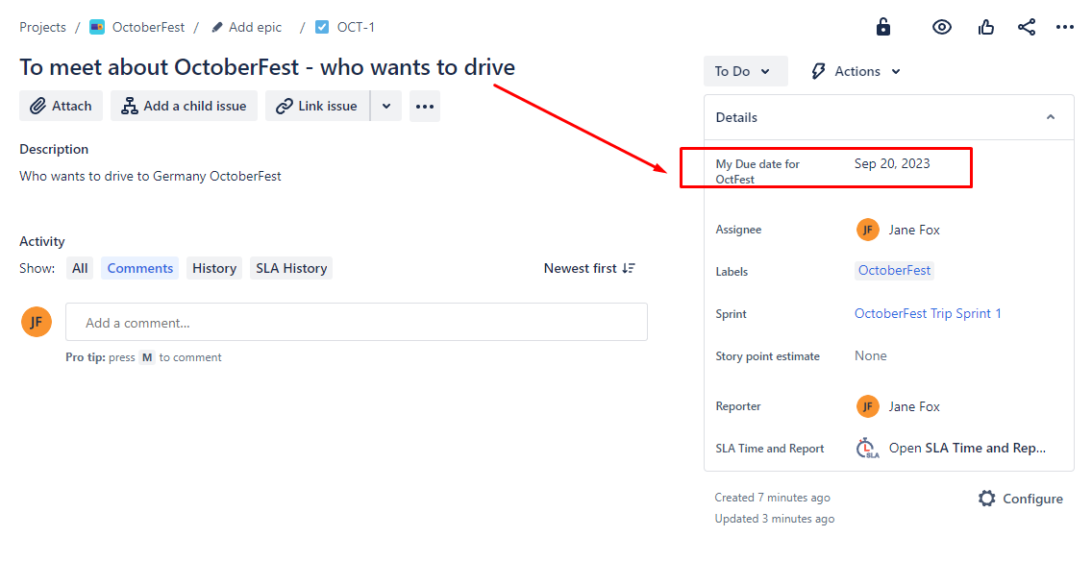This screenshot has height=561, width=1092.
Task: Click the issue title to edit
Action: coord(267,67)
